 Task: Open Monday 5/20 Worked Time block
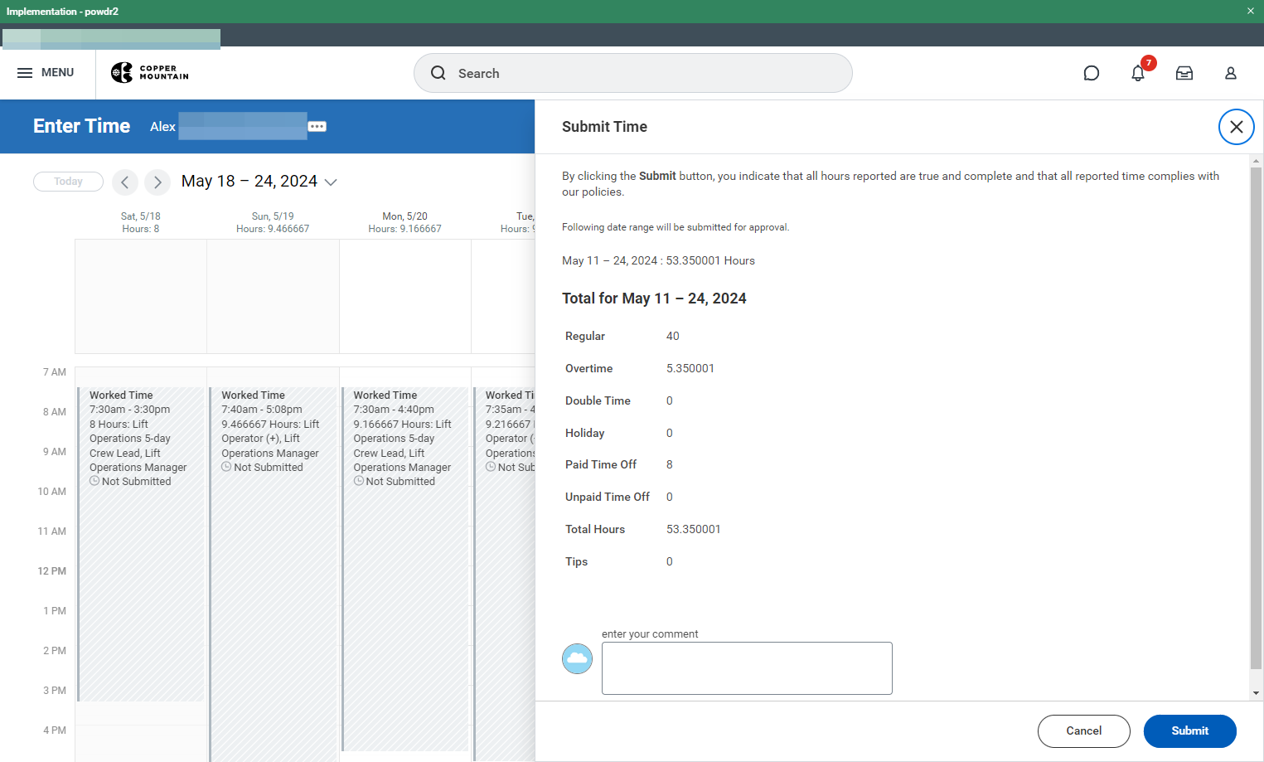(405, 569)
